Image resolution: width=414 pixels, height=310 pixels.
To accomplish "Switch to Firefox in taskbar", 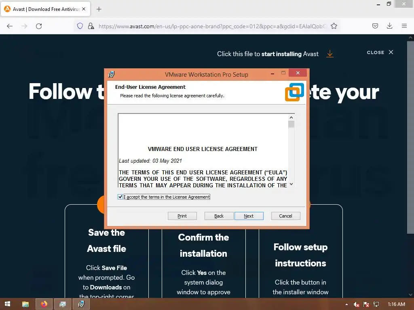I will (44, 304).
